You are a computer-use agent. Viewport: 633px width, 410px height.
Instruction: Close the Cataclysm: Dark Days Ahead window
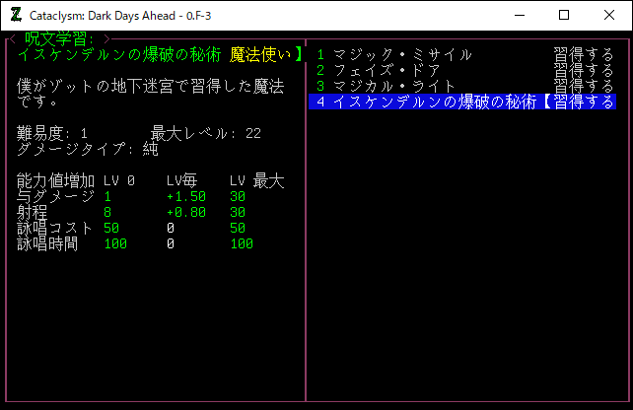[609, 15]
